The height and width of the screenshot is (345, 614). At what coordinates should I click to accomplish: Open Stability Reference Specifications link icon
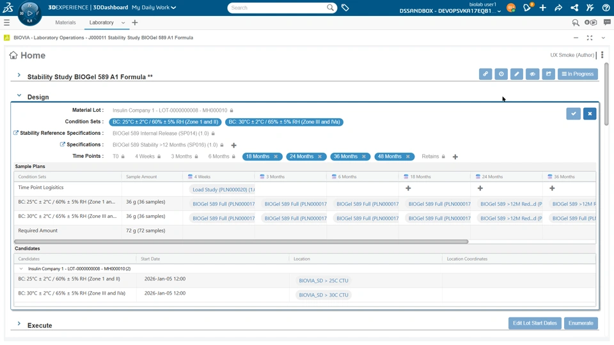16,133
